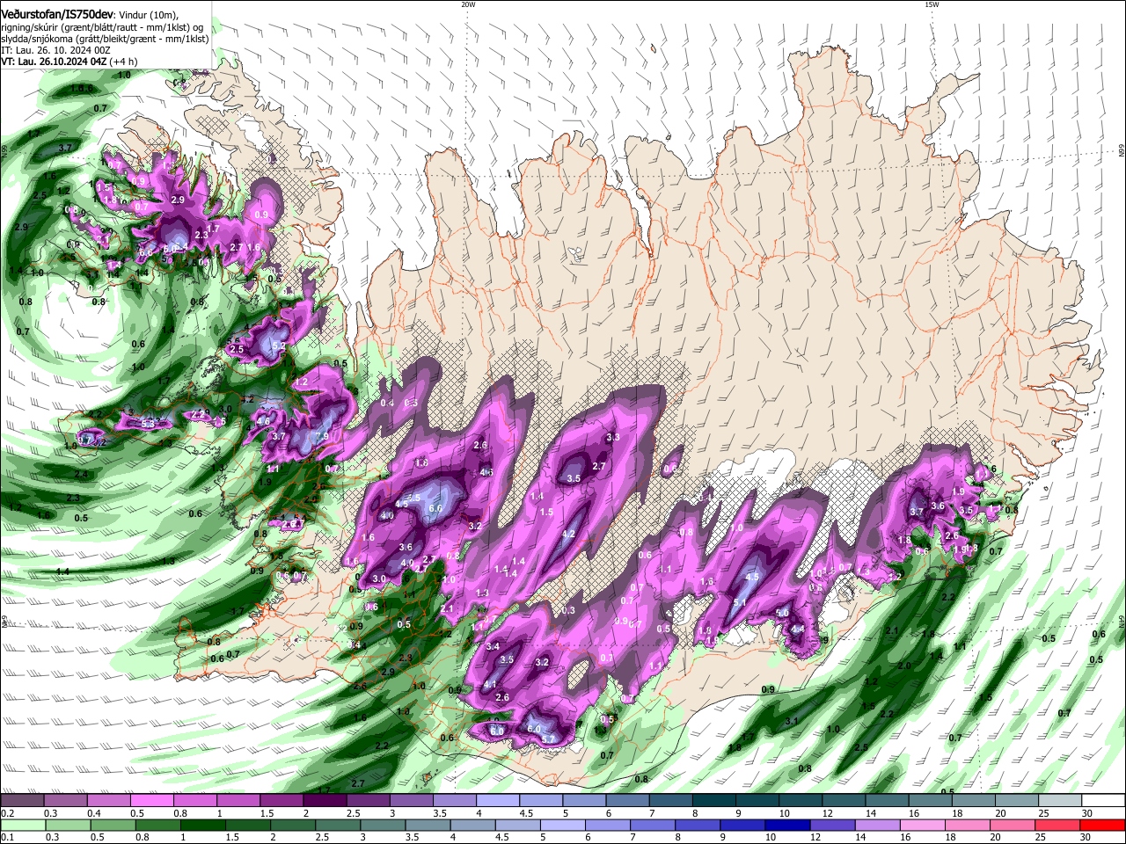The image size is (1126, 844).
Task: Click the 4.2 snowfall value on the map
Action: [x=568, y=534]
